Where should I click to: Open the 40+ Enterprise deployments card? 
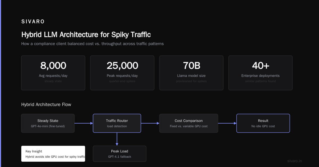(261, 73)
